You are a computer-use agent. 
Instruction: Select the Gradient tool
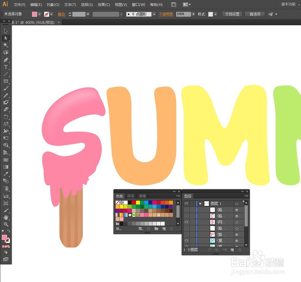pyautogui.click(x=6, y=167)
